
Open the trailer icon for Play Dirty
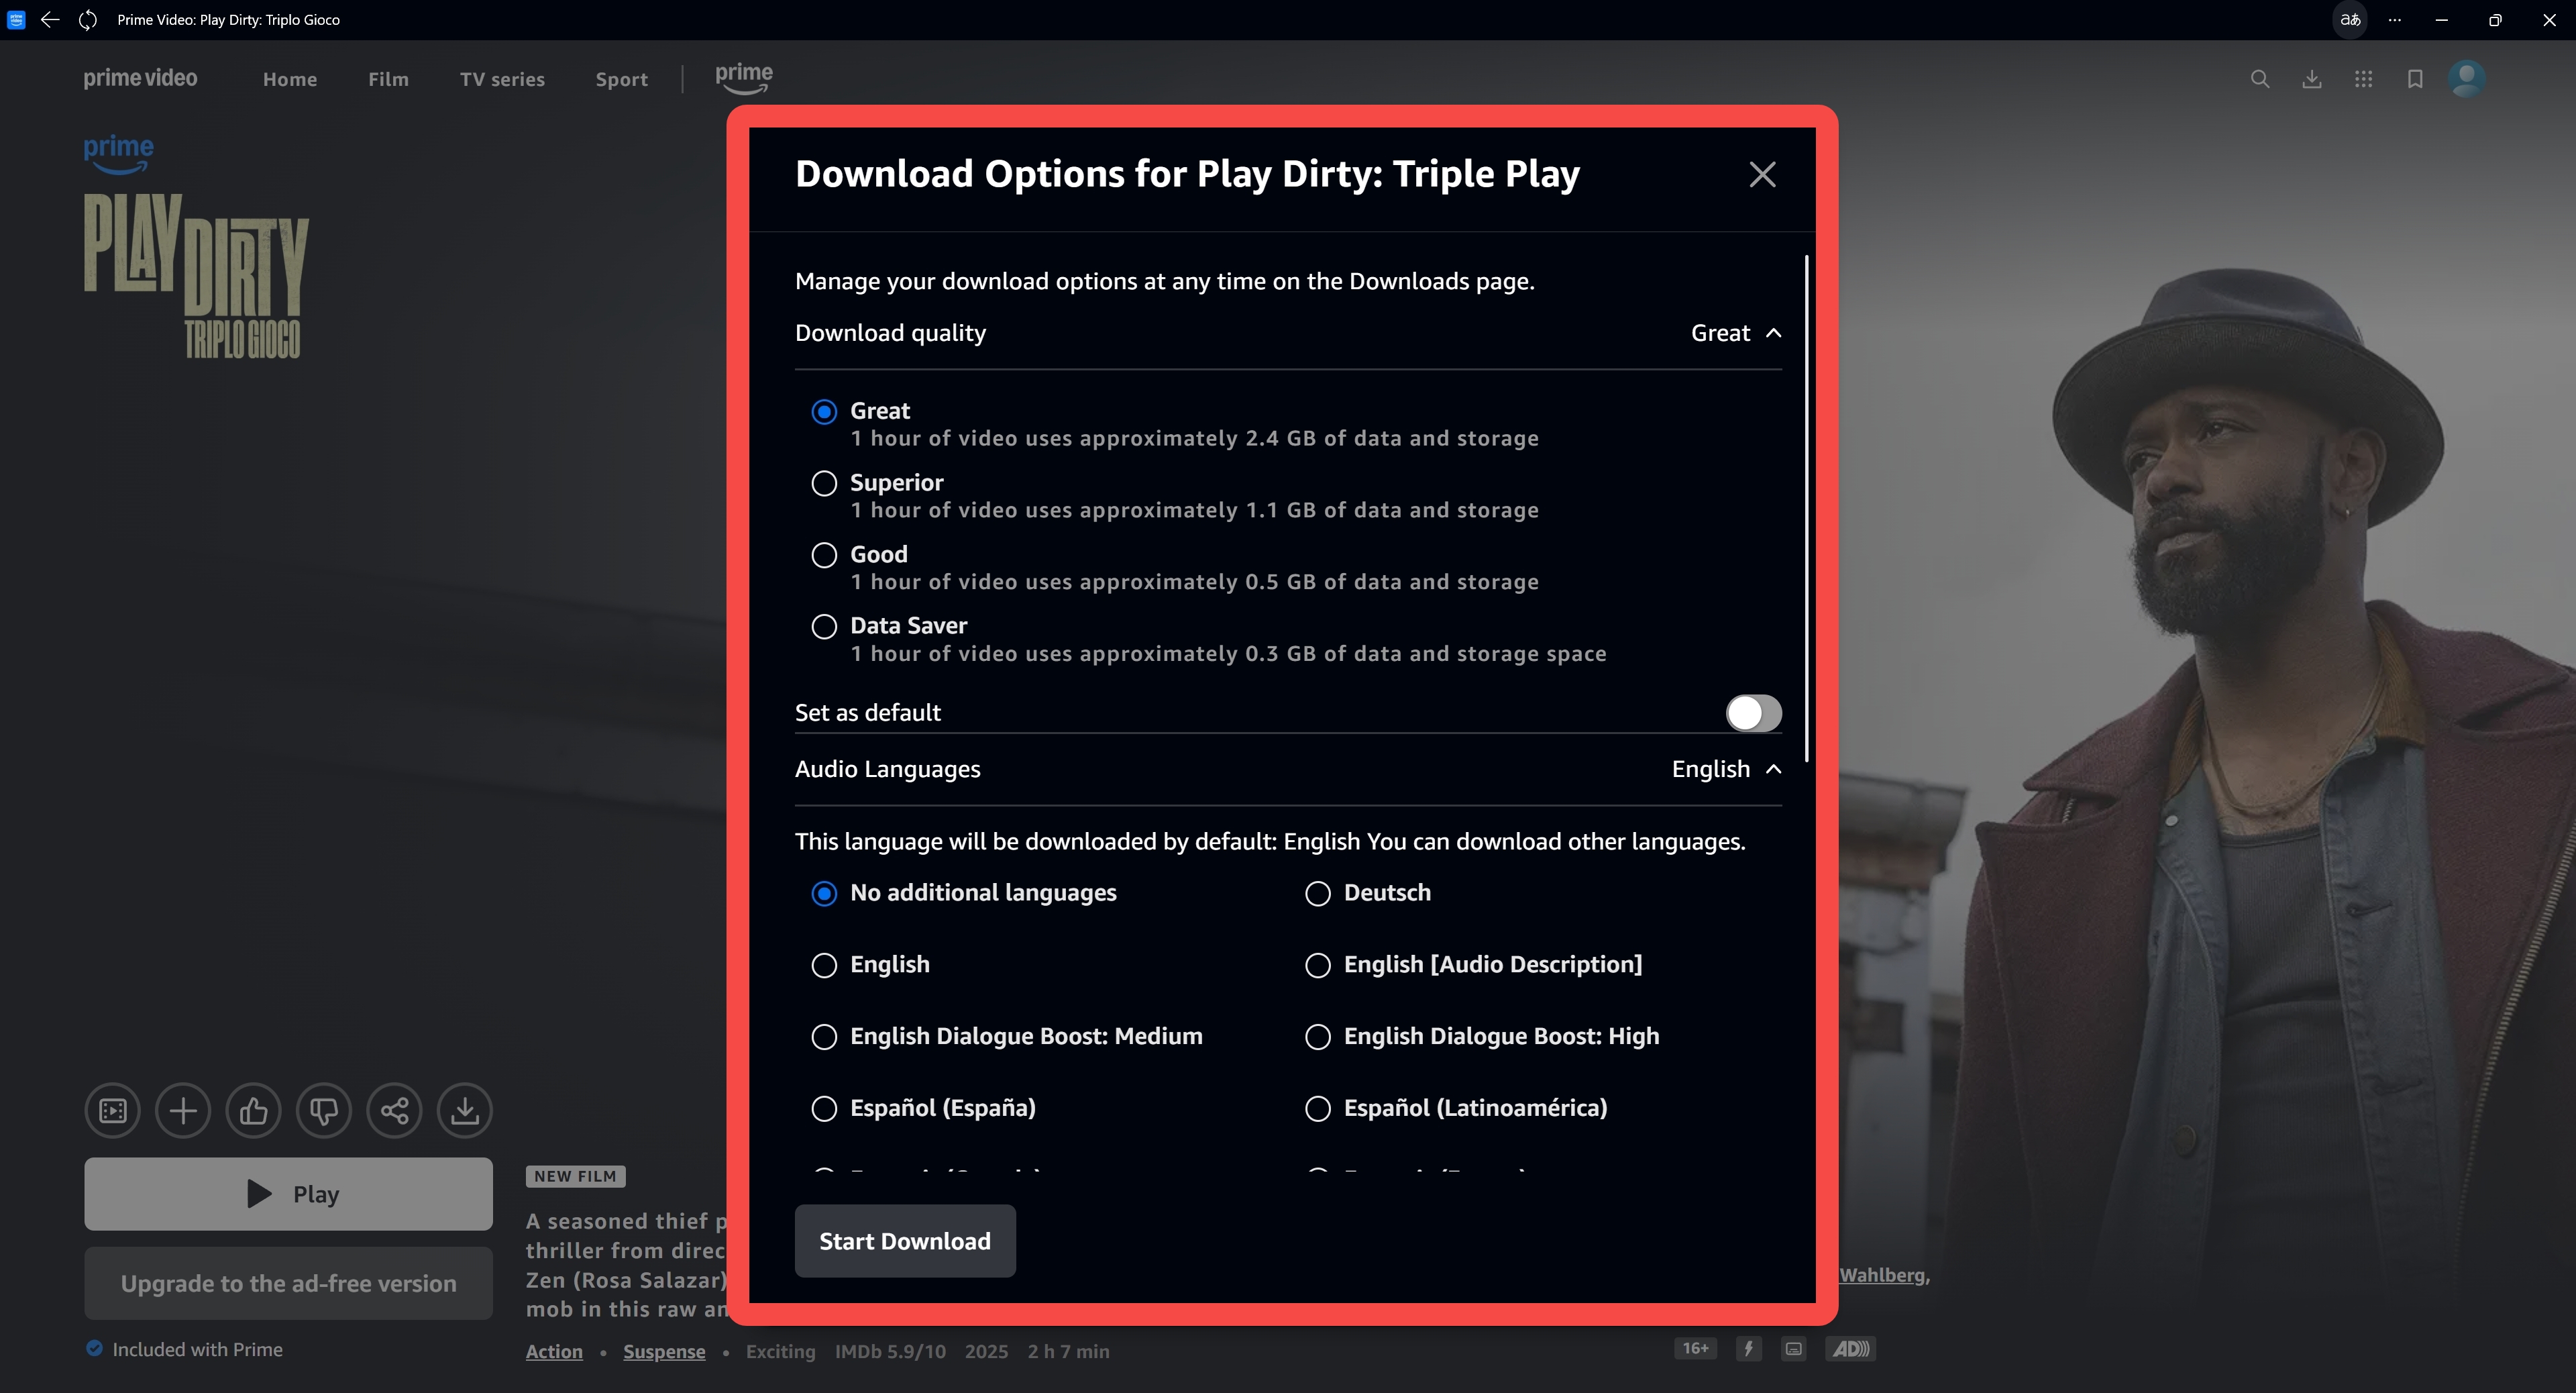(x=112, y=1110)
